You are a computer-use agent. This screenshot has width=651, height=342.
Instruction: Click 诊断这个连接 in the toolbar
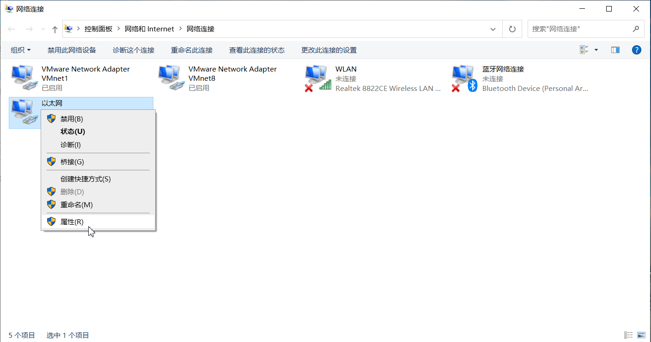click(134, 50)
